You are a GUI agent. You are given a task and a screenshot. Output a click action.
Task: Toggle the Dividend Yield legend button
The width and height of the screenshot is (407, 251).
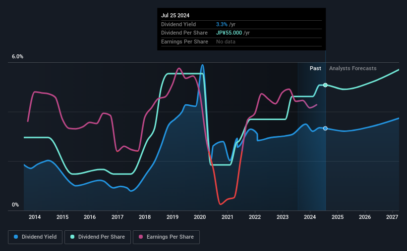[35, 237]
